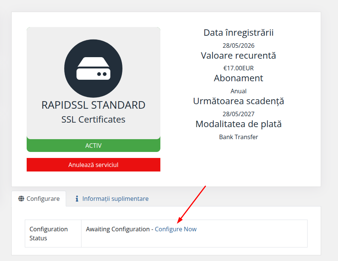Click the Configuration Status cell
Screen dimensions: 338x261
tap(53, 234)
